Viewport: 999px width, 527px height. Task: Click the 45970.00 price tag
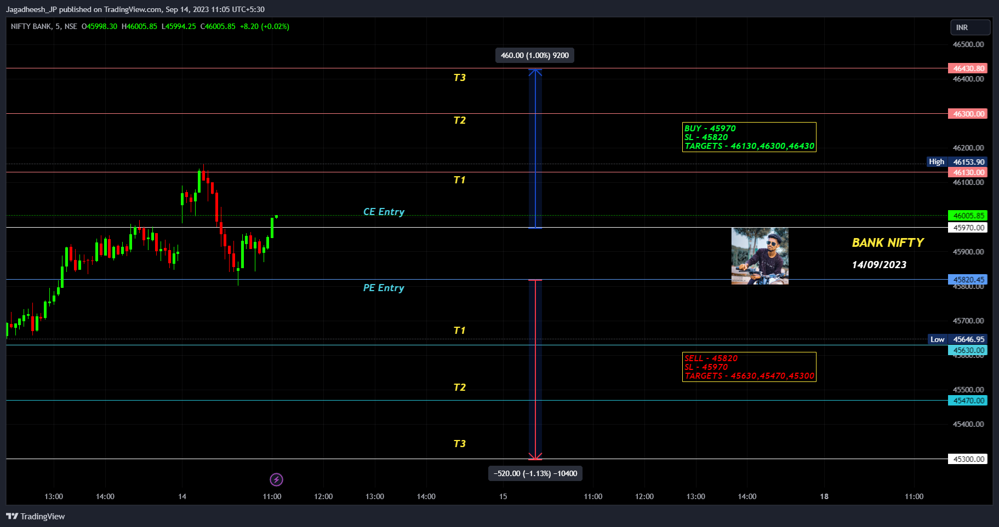click(x=968, y=228)
